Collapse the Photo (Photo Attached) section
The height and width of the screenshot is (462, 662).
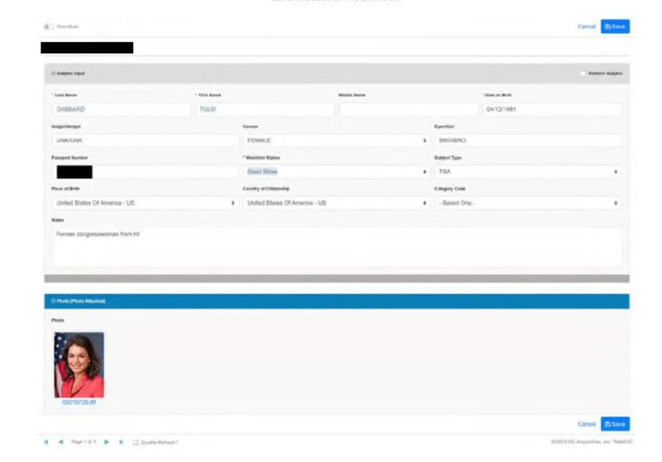pos(53,301)
